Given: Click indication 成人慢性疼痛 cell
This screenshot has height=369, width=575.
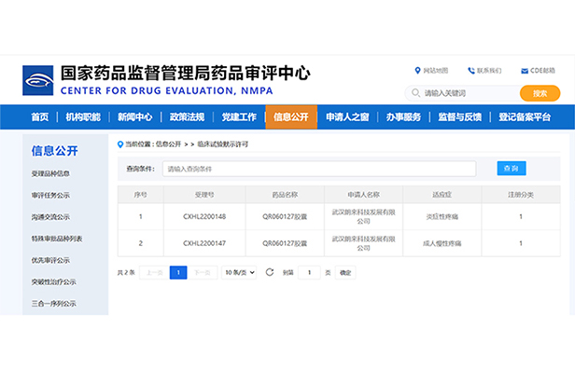Looking at the screenshot, I should click(x=442, y=243).
